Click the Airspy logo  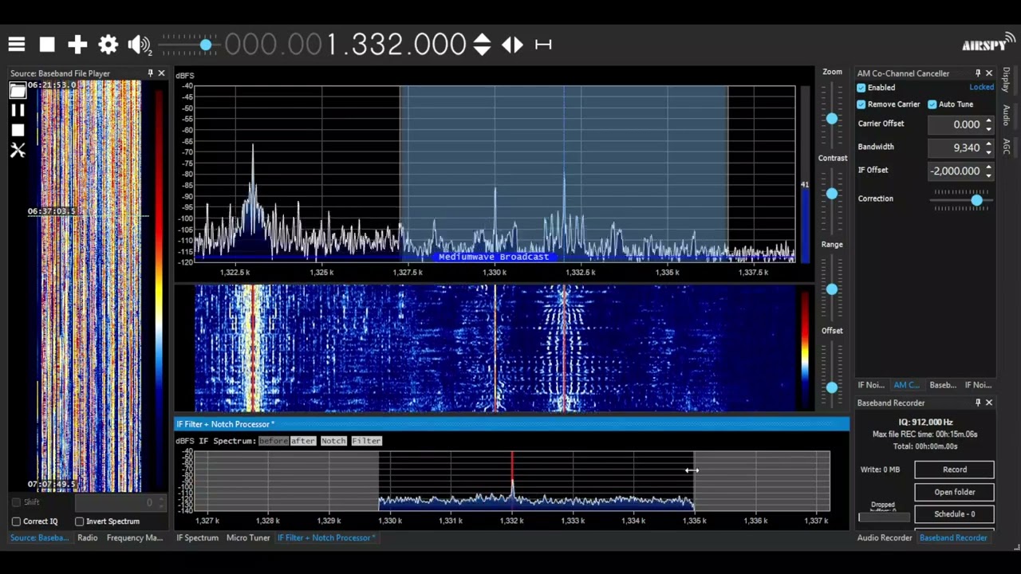point(987,43)
